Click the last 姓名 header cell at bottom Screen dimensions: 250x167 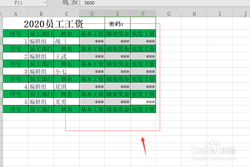(67, 109)
